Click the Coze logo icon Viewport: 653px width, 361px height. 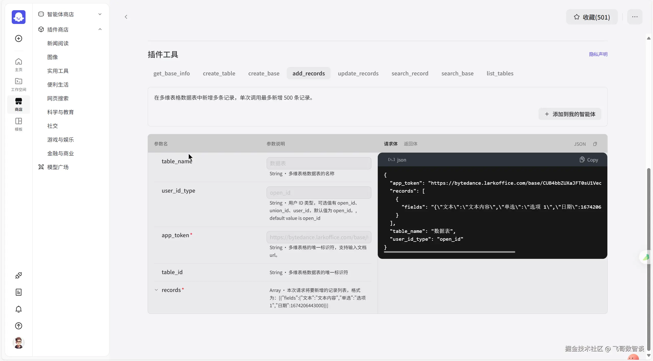click(x=19, y=17)
